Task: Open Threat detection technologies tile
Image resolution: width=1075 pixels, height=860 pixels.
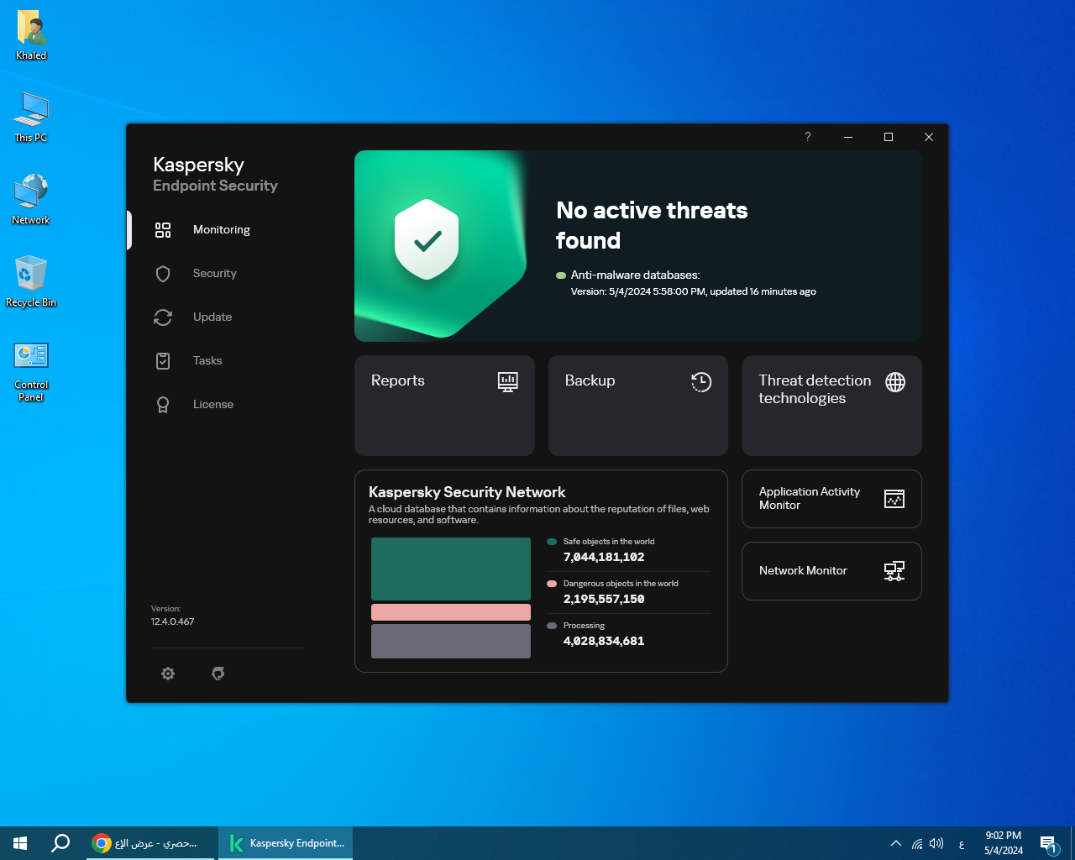Action: pos(831,406)
